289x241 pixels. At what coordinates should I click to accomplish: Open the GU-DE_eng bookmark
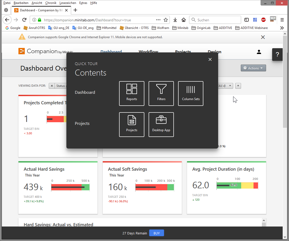coord(83,28)
